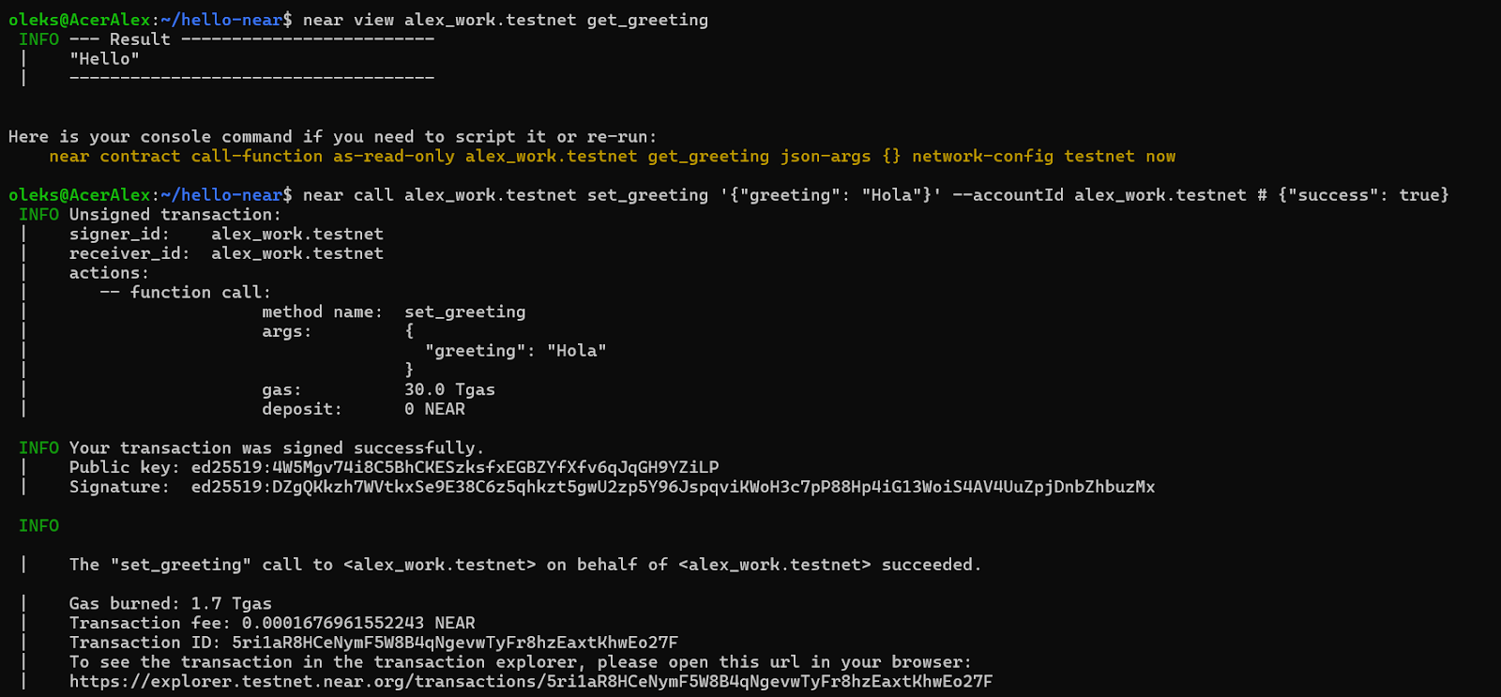1501x697 pixels.
Task: Click the method name set_greeting value
Action: (x=465, y=312)
